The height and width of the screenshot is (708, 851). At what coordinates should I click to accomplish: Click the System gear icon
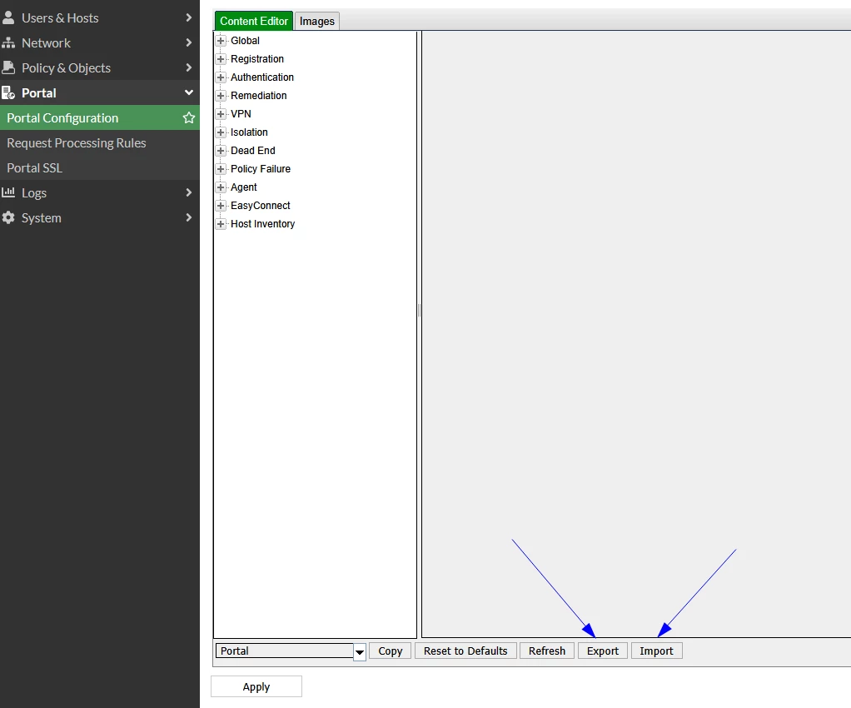(8, 217)
